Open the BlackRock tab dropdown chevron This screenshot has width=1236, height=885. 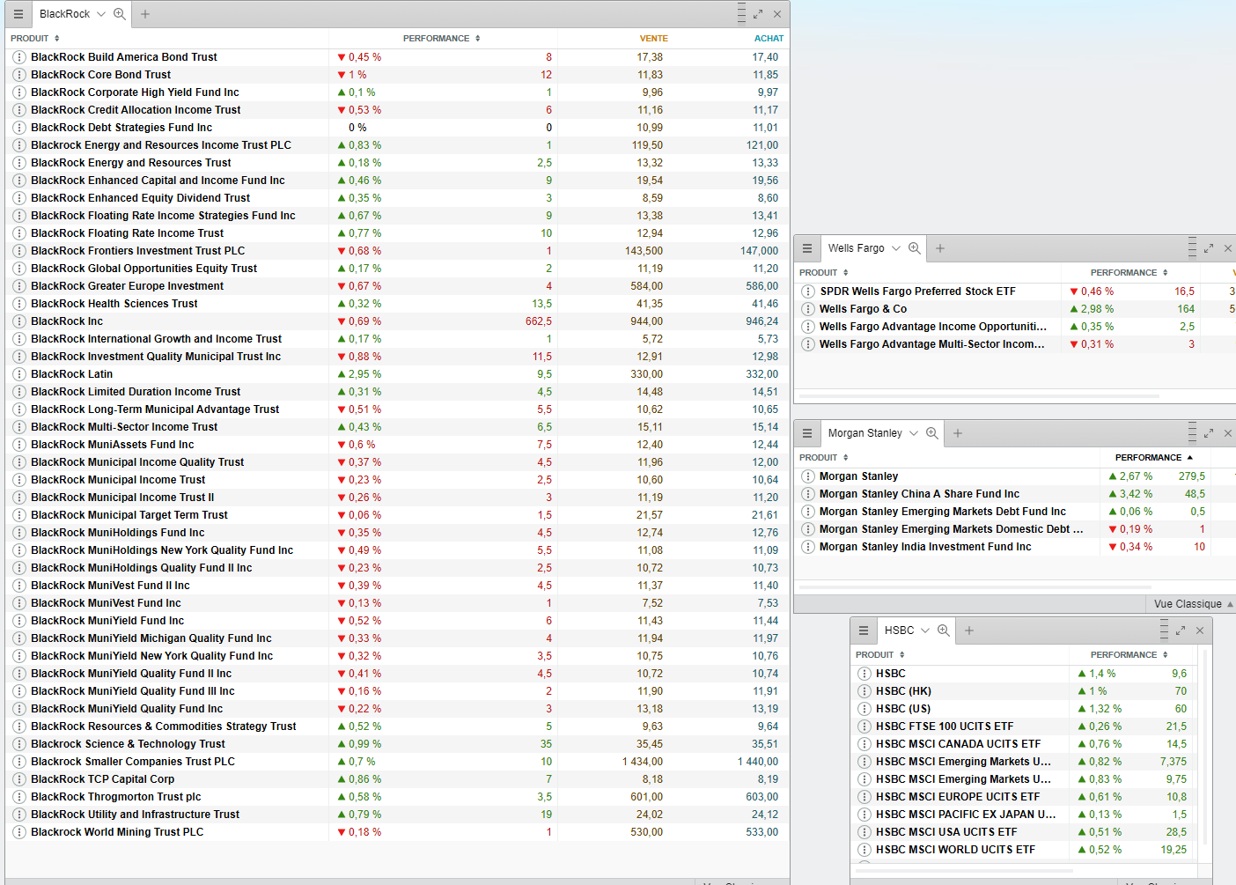101,14
